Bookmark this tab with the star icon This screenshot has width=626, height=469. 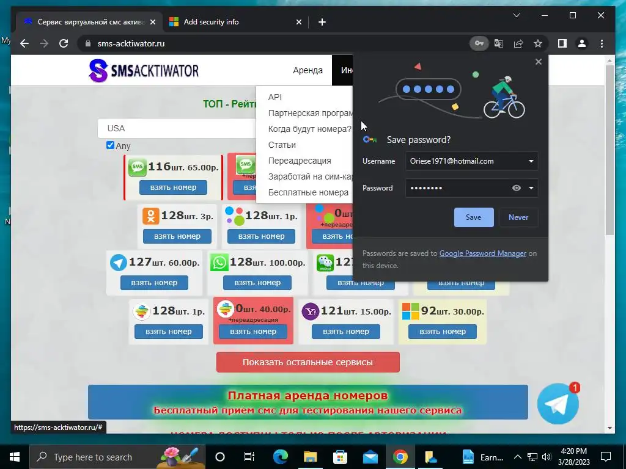[538, 43]
